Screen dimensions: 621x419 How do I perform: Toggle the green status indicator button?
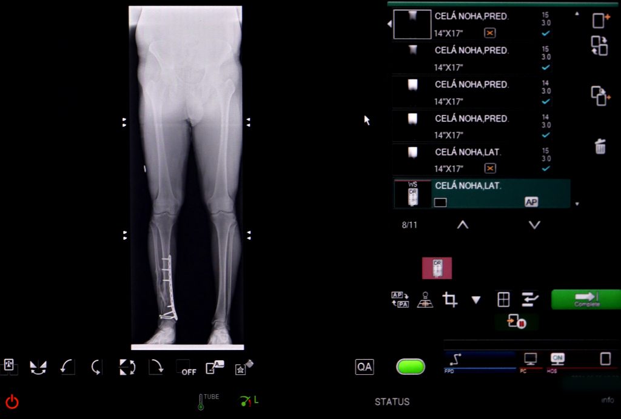pos(411,366)
